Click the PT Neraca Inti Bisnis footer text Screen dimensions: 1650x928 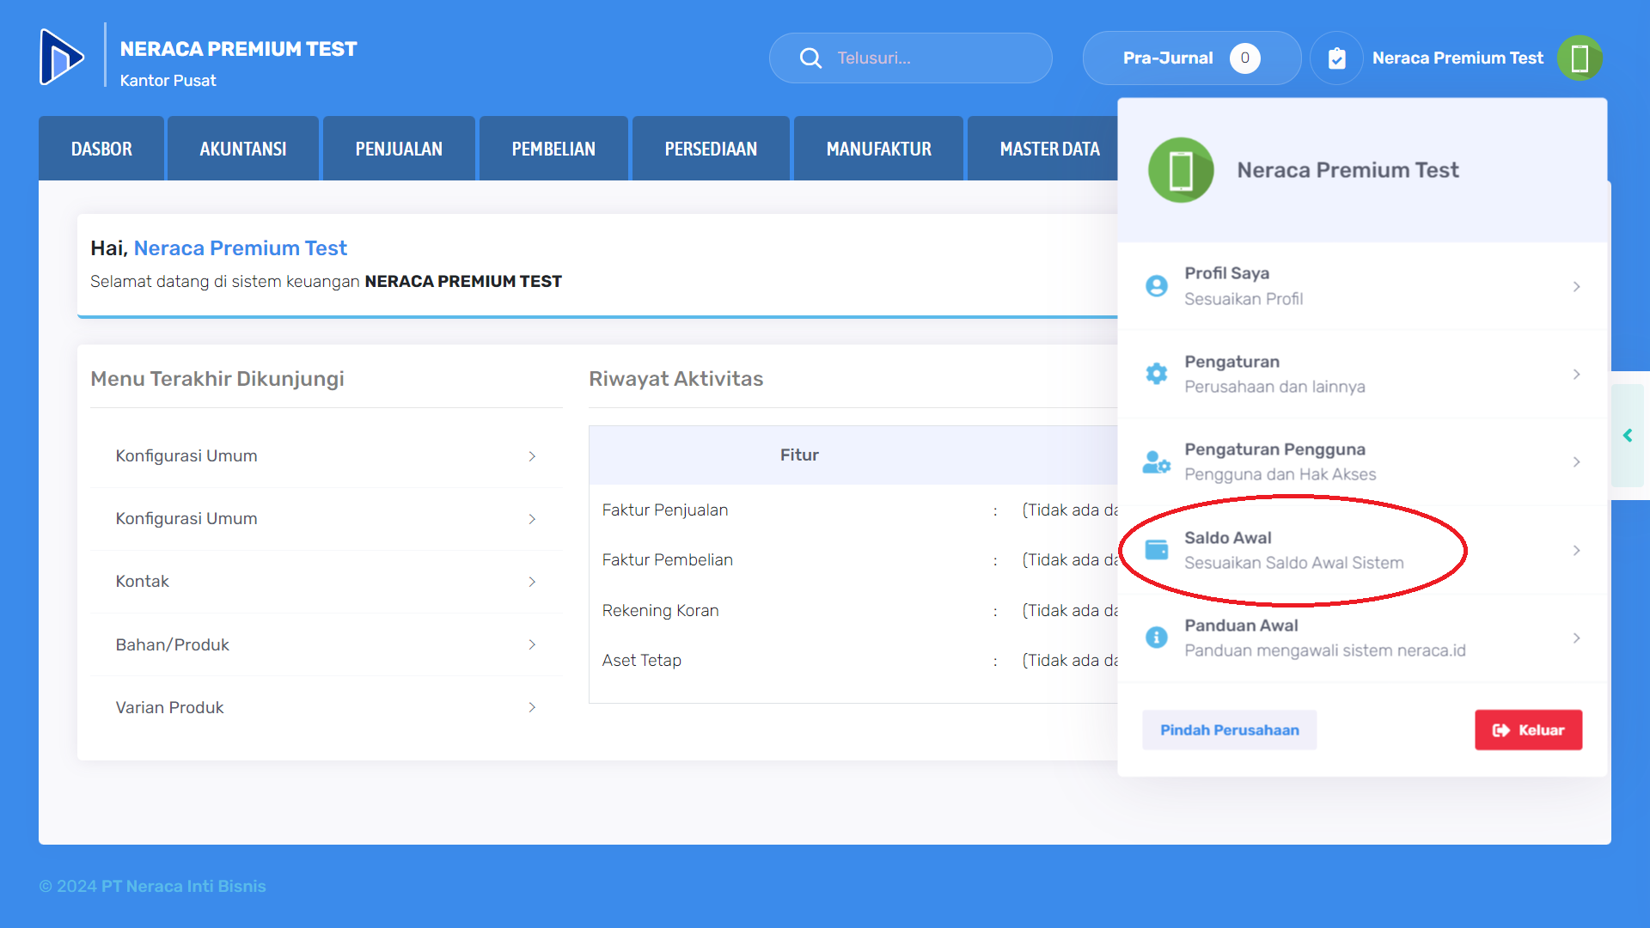pyautogui.click(x=183, y=886)
